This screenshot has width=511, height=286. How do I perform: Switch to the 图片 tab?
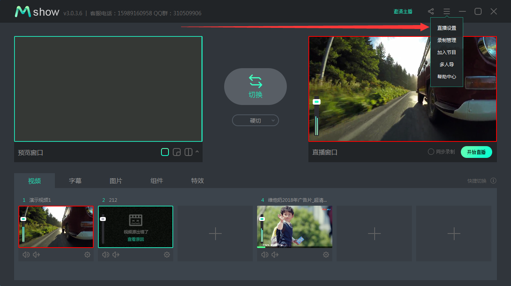116,181
